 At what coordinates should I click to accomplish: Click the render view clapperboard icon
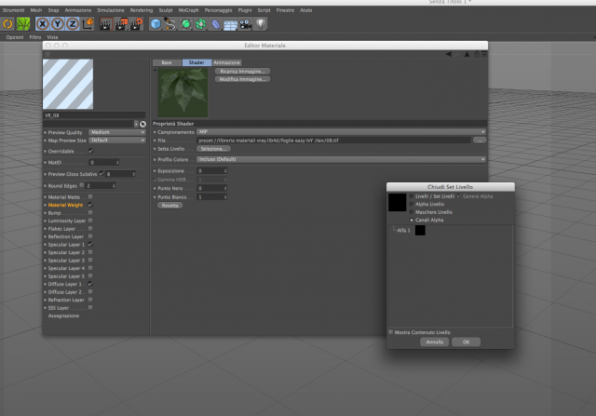point(105,24)
